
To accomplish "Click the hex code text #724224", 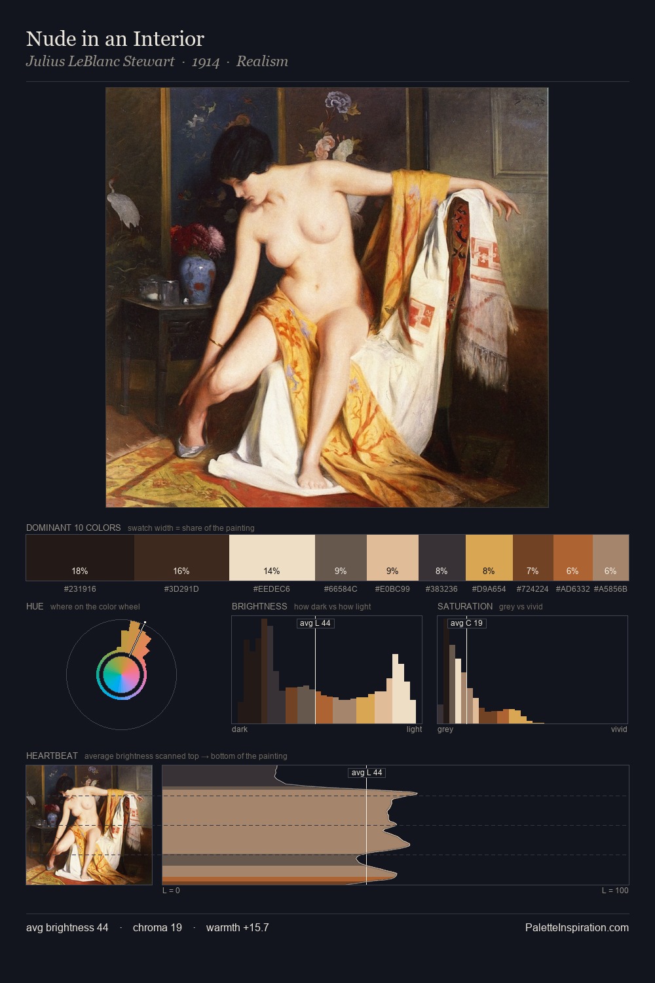I will point(533,588).
